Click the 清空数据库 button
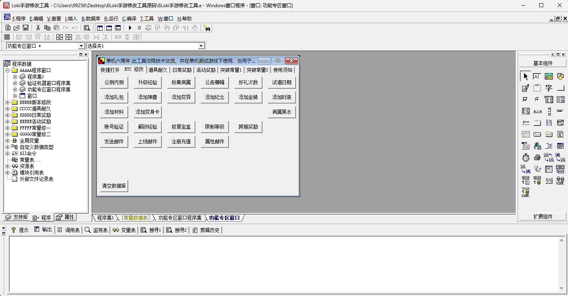Screen dimensions: 568x296 click(x=114, y=186)
